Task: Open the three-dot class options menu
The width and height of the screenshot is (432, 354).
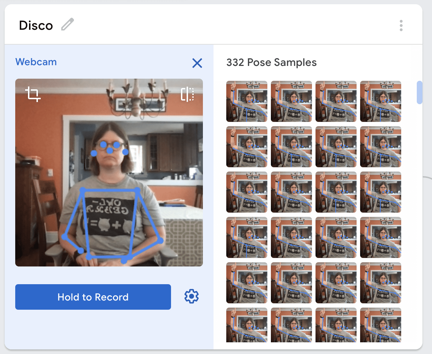Action: point(401,26)
